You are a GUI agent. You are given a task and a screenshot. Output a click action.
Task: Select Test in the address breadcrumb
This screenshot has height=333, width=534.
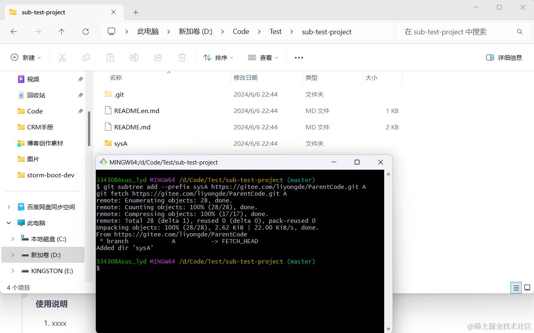(x=276, y=32)
